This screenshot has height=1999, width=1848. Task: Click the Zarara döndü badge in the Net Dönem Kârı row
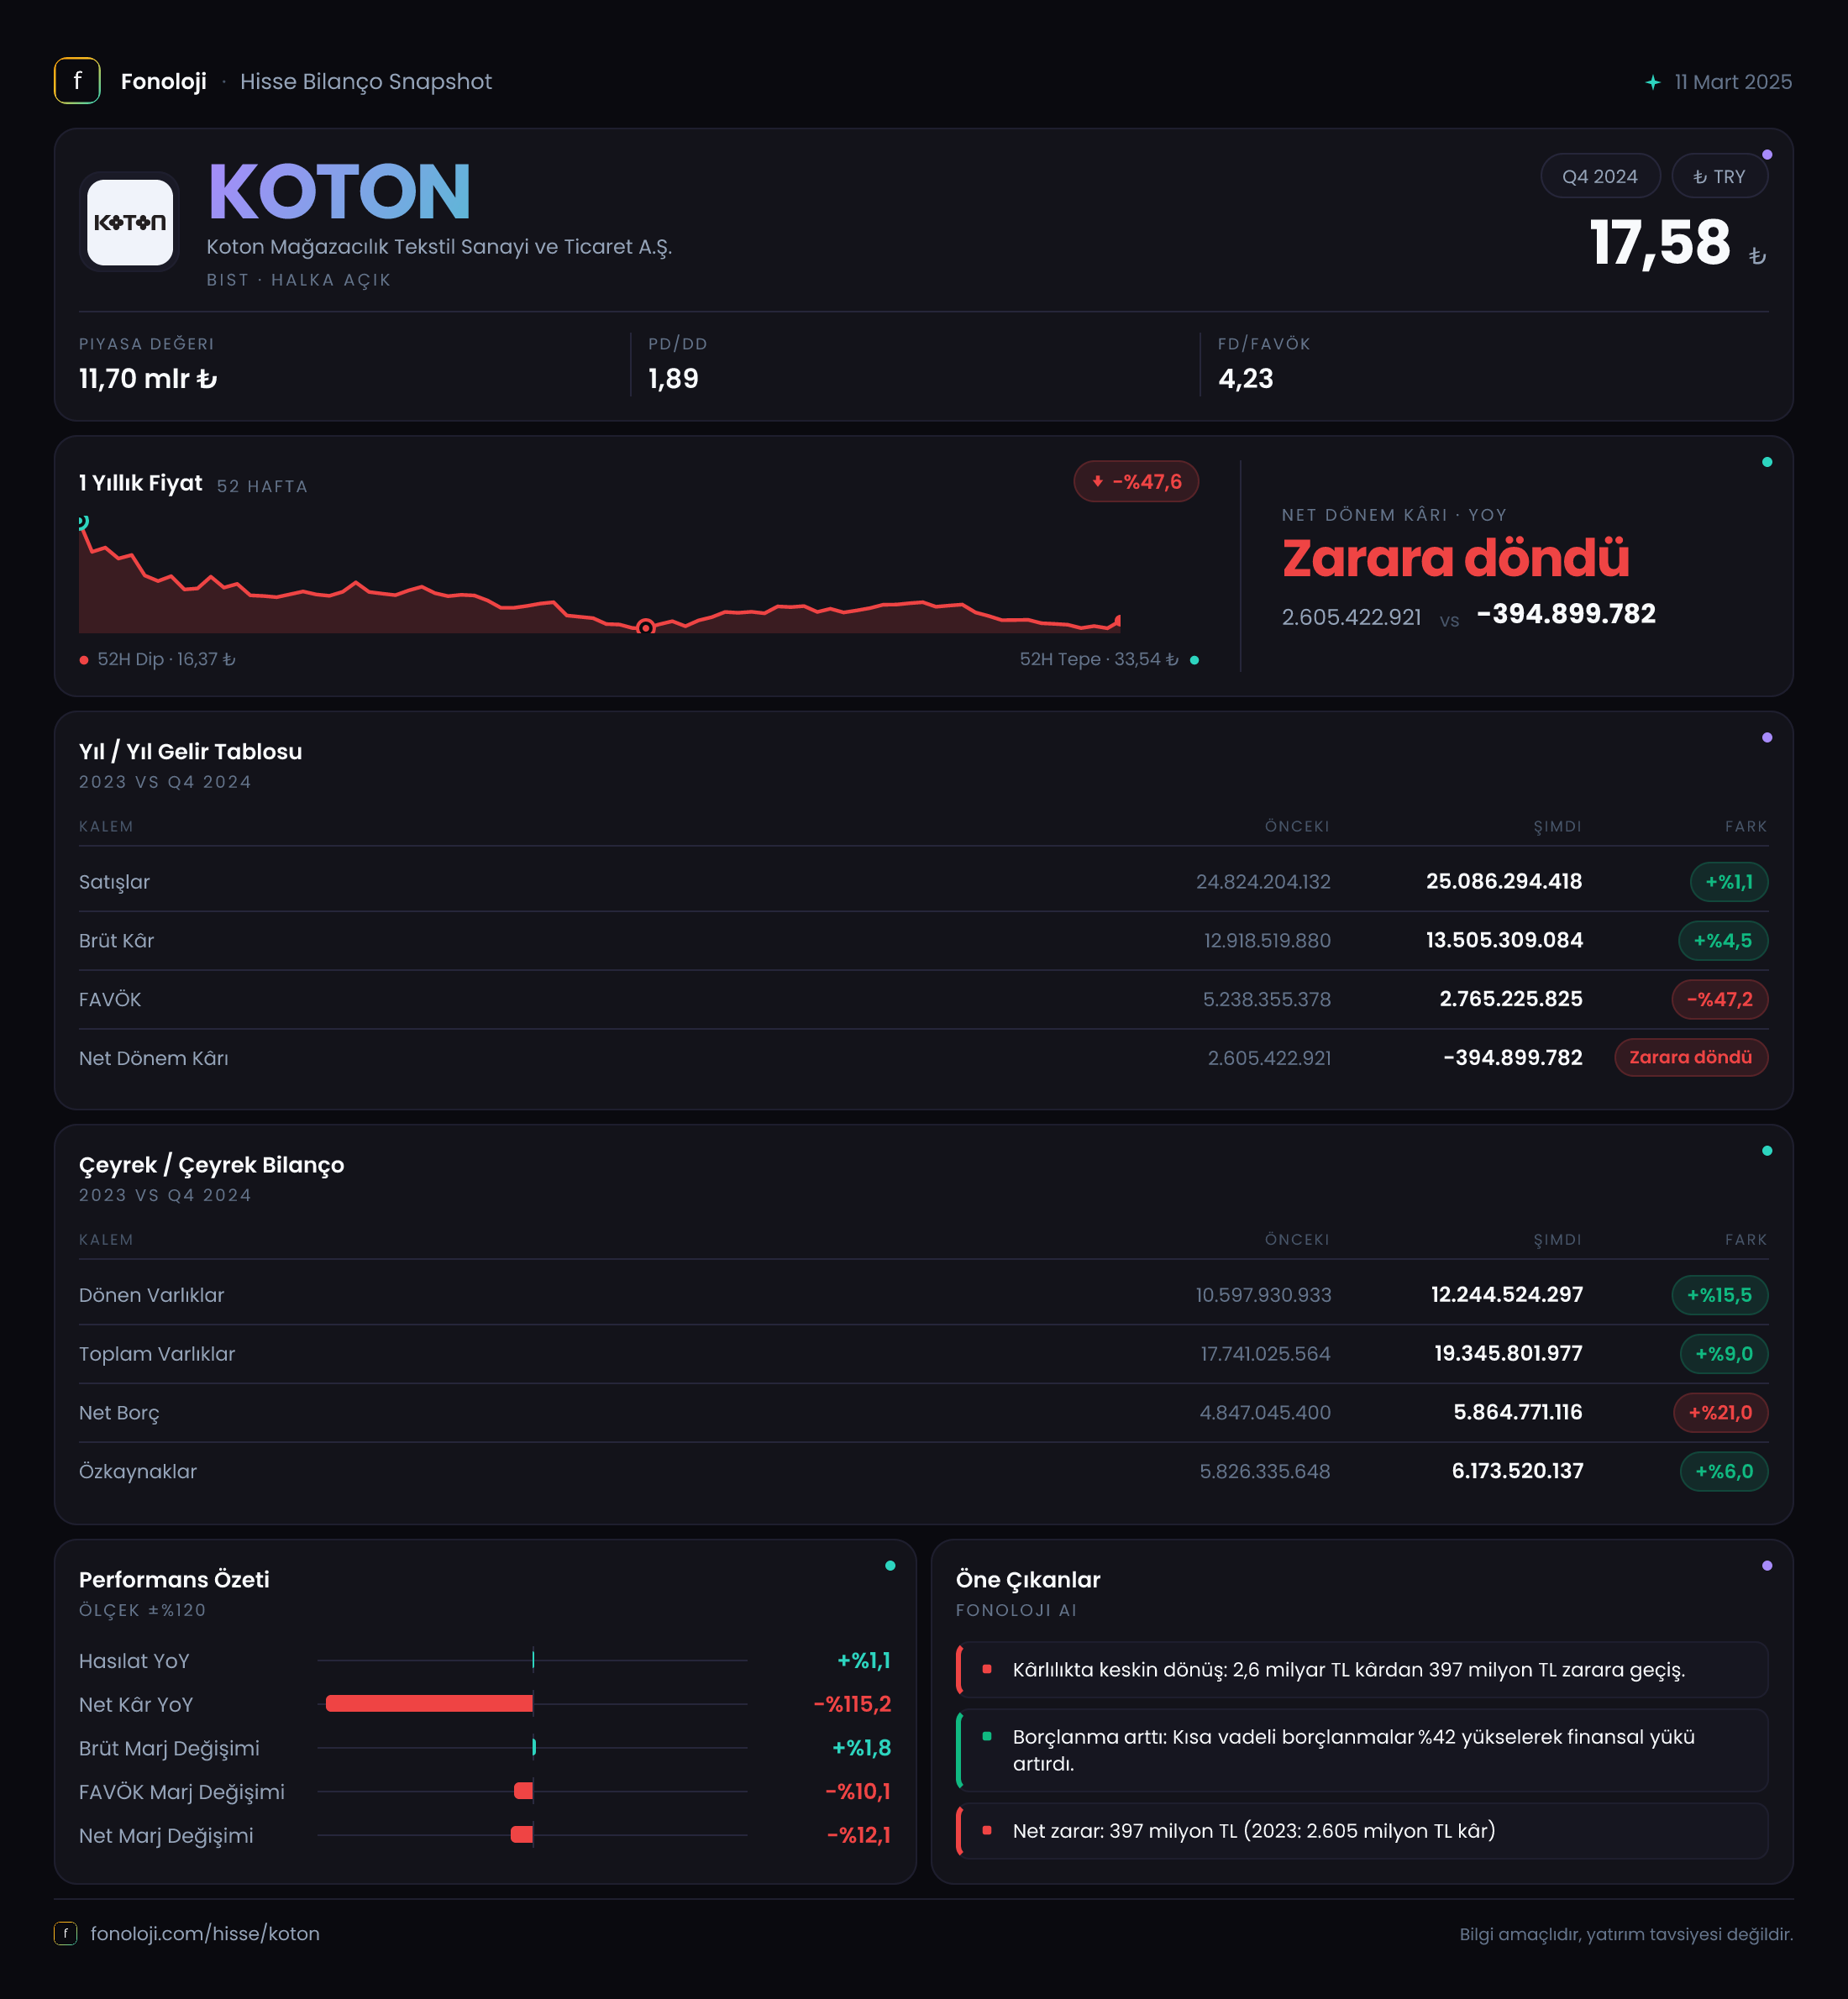pos(1691,1057)
